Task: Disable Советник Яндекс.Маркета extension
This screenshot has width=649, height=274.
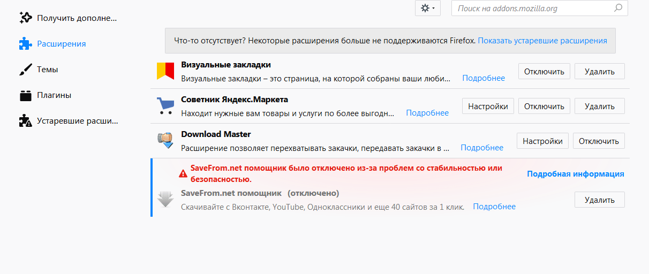Action: (x=544, y=106)
